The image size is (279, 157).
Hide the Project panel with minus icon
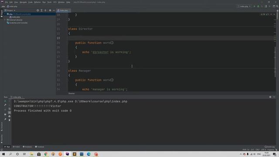[x=54, y=10]
